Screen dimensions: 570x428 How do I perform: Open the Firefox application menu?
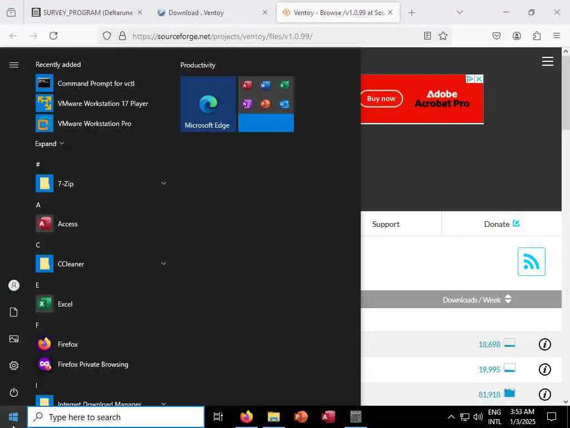point(557,36)
